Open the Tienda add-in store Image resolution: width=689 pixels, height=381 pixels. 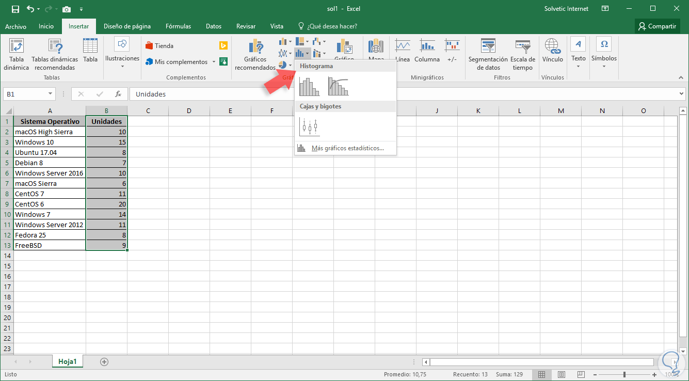[160, 45]
